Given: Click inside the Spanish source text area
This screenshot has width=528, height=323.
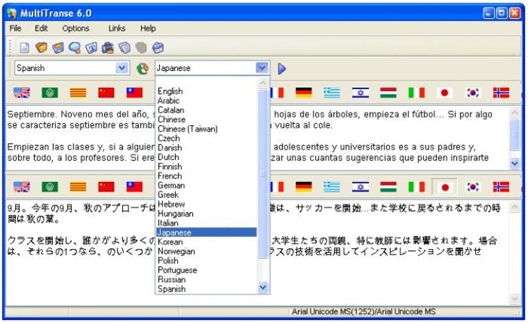Looking at the screenshot, I should pos(258,138).
